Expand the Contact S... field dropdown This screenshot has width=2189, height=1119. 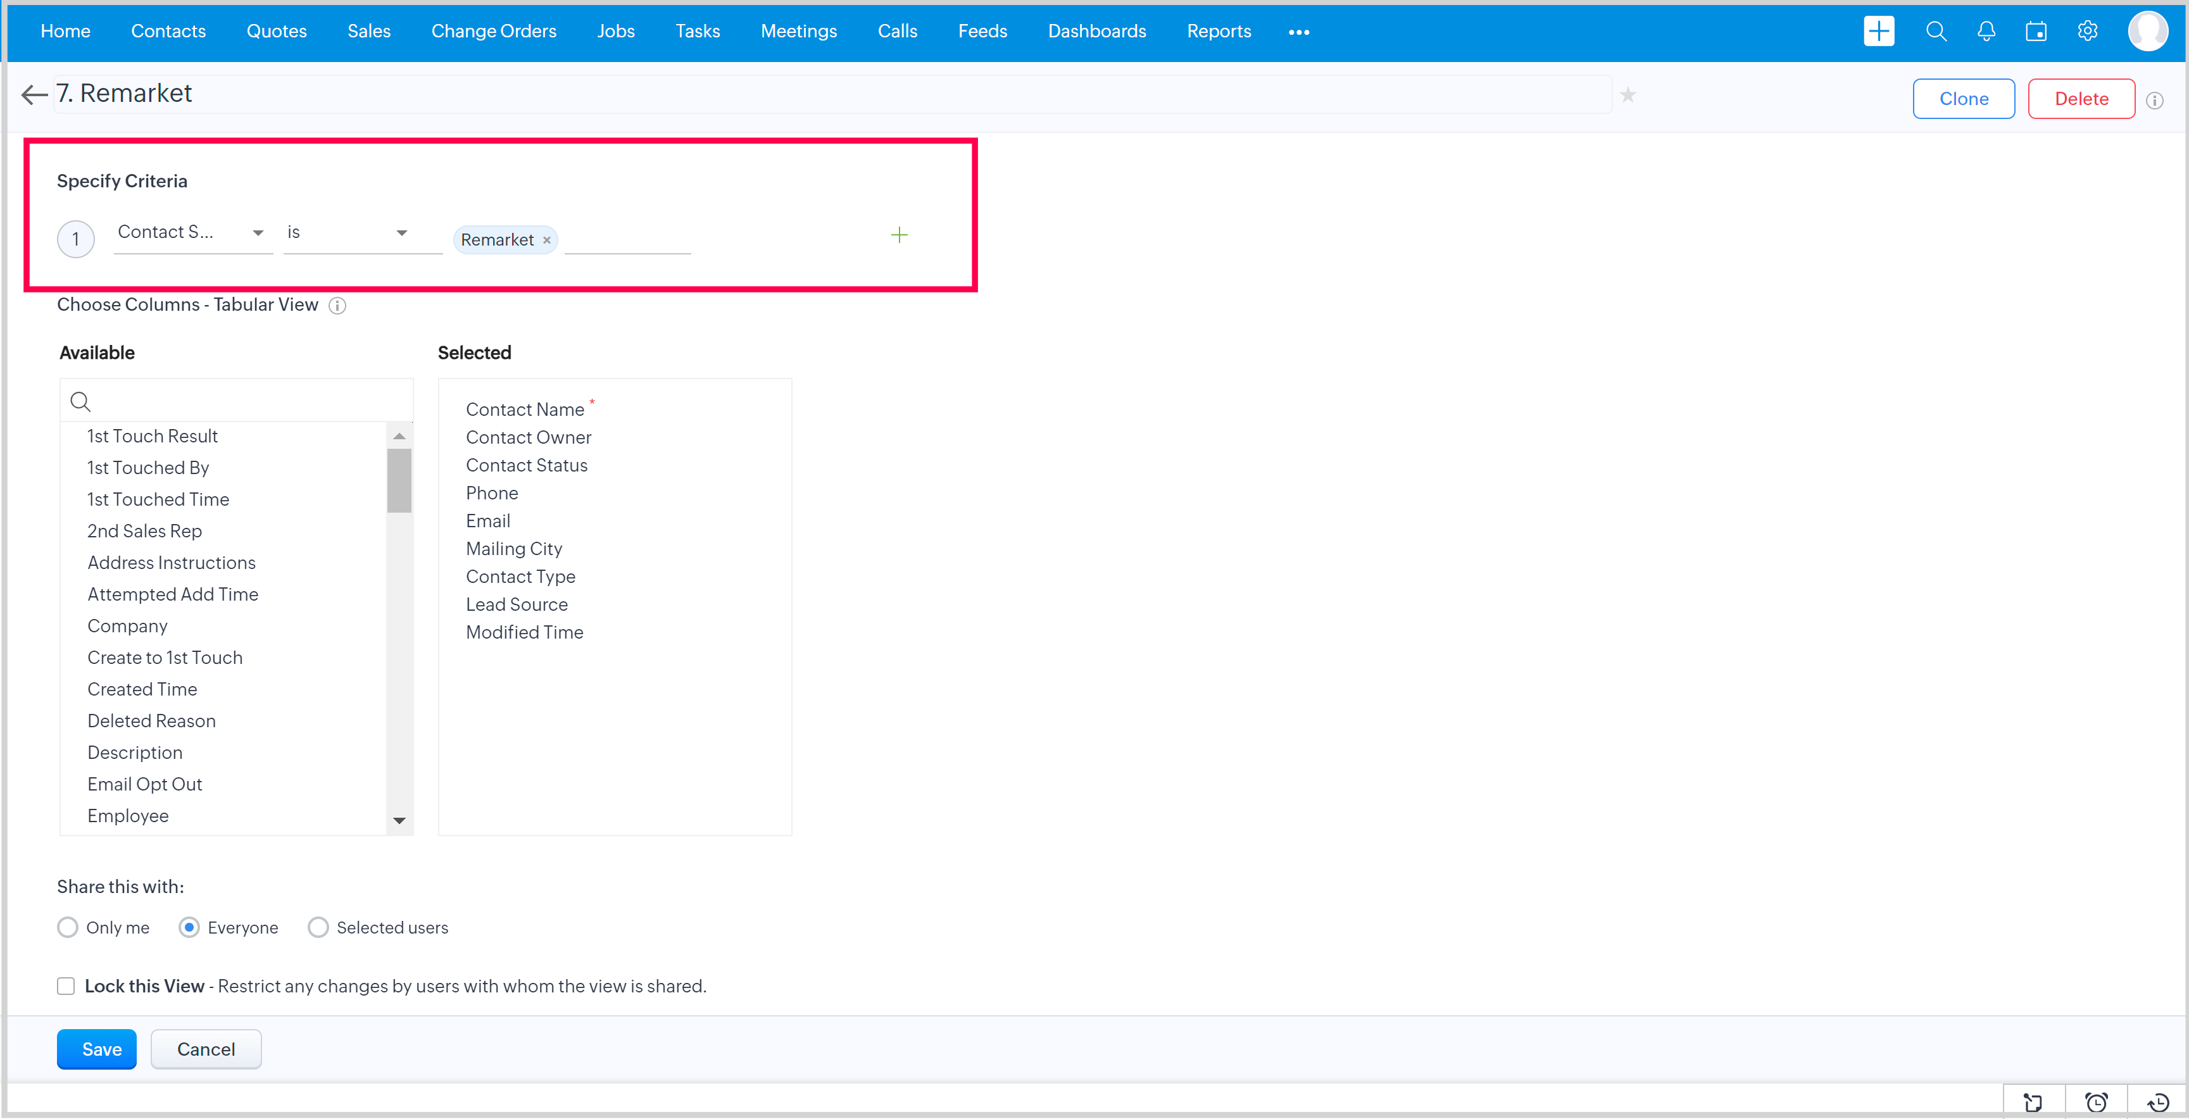(258, 233)
